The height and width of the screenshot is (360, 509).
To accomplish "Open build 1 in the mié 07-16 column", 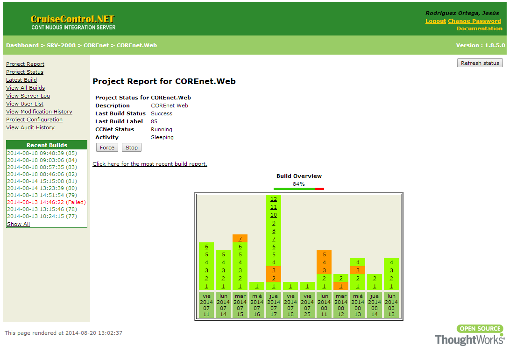I will [257, 287].
